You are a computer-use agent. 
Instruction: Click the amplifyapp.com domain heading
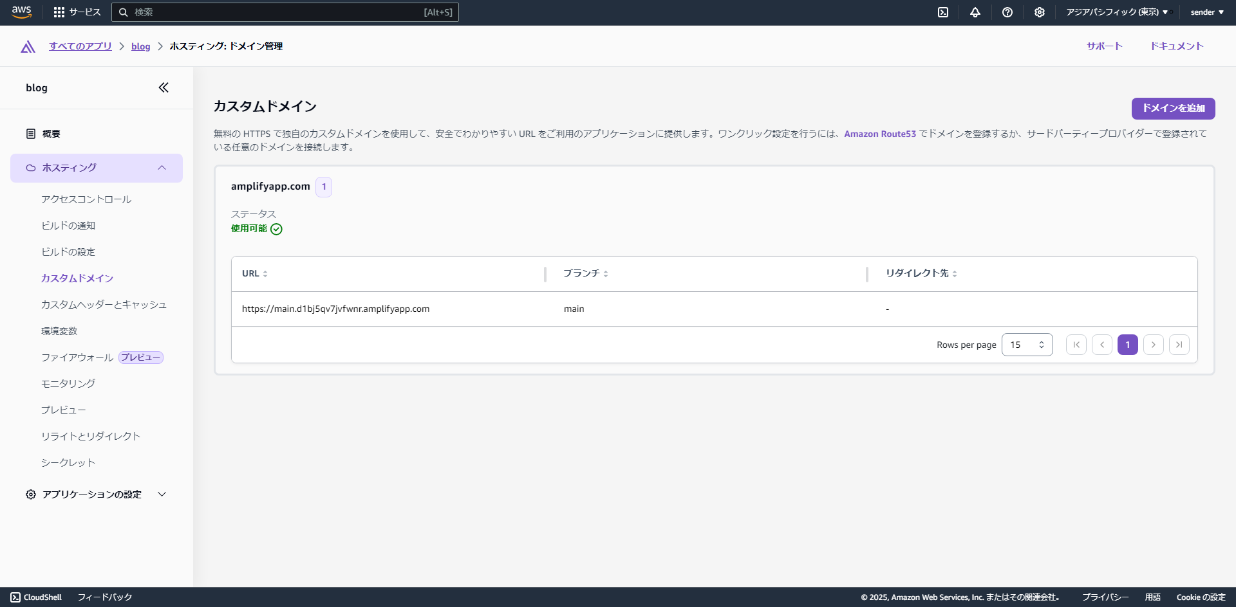click(x=270, y=186)
